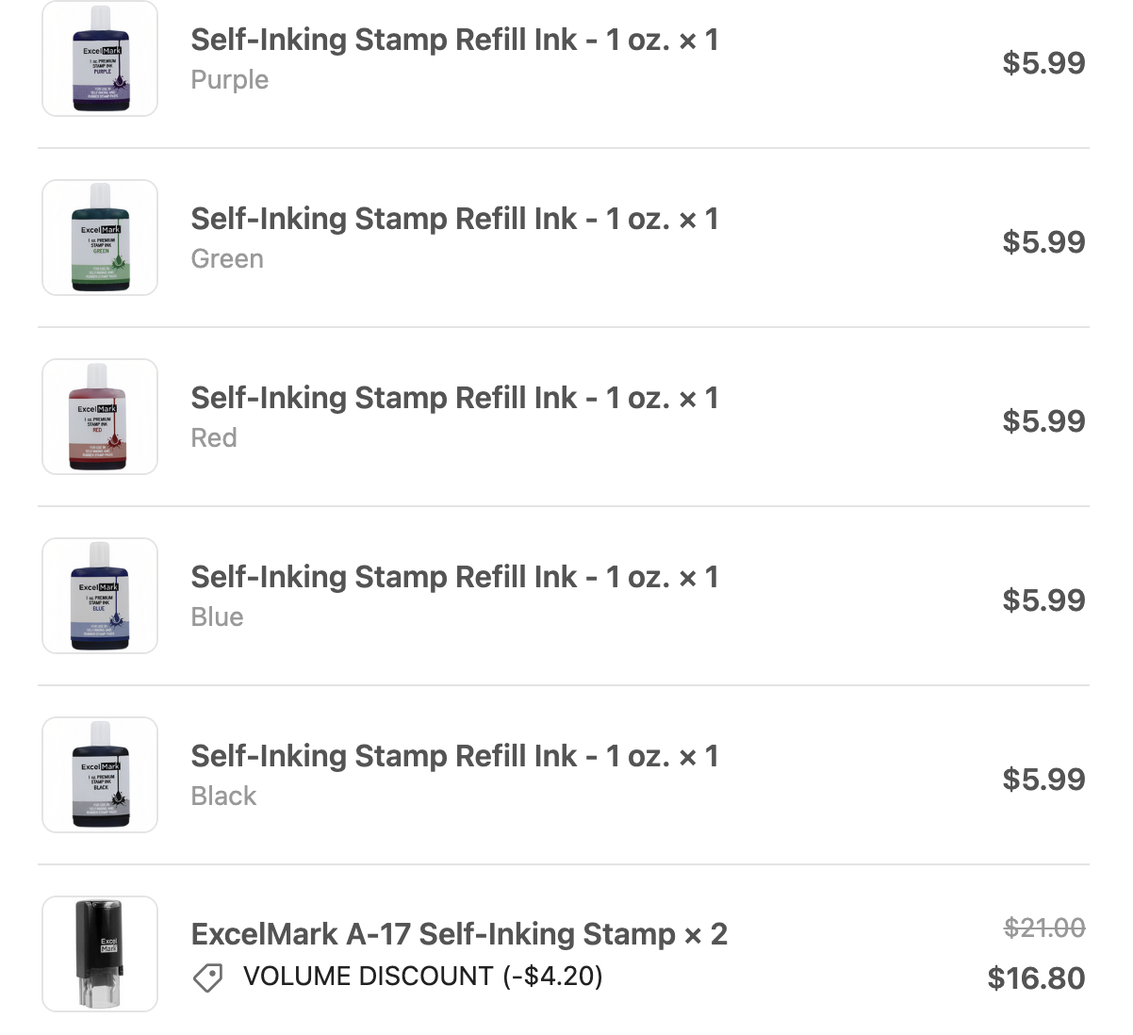Image resolution: width=1133 pixels, height=1035 pixels.
Task: Select the red ink bottle thumbnail
Action: (100, 417)
